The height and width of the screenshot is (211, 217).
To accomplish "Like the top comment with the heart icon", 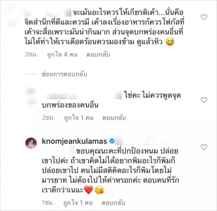I will (x=204, y=17).
